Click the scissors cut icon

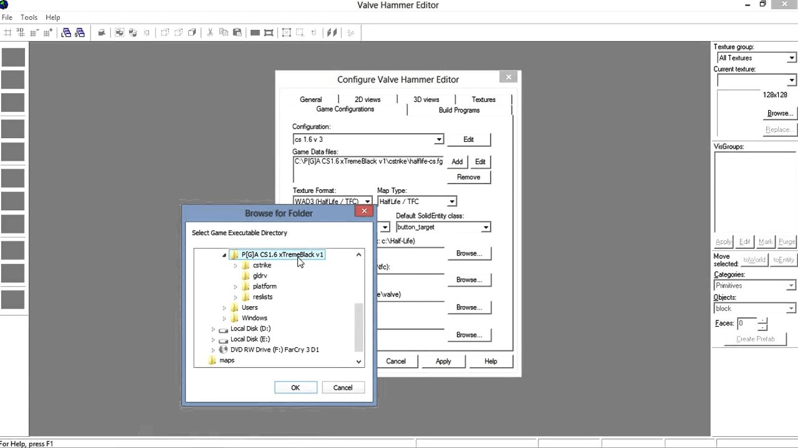[x=210, y=32]
